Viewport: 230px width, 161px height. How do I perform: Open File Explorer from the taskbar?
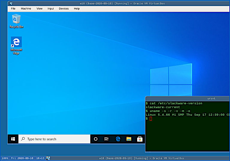pyautogui.click(x=129, y=139)
